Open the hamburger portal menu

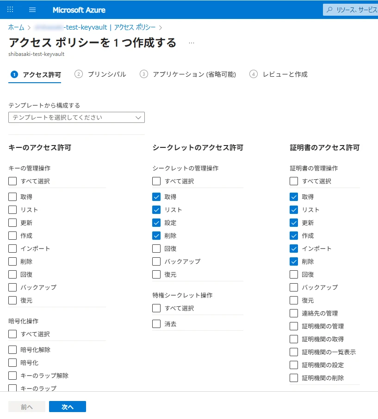click(x=32, y=10)
